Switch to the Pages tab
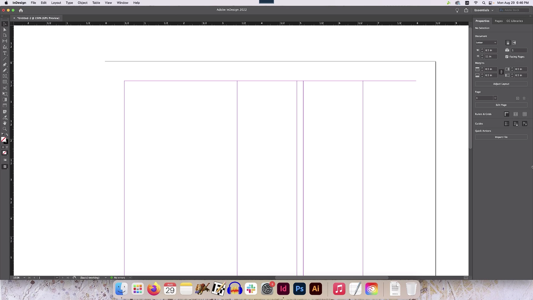Screen dimensions: 533x300 499,21
